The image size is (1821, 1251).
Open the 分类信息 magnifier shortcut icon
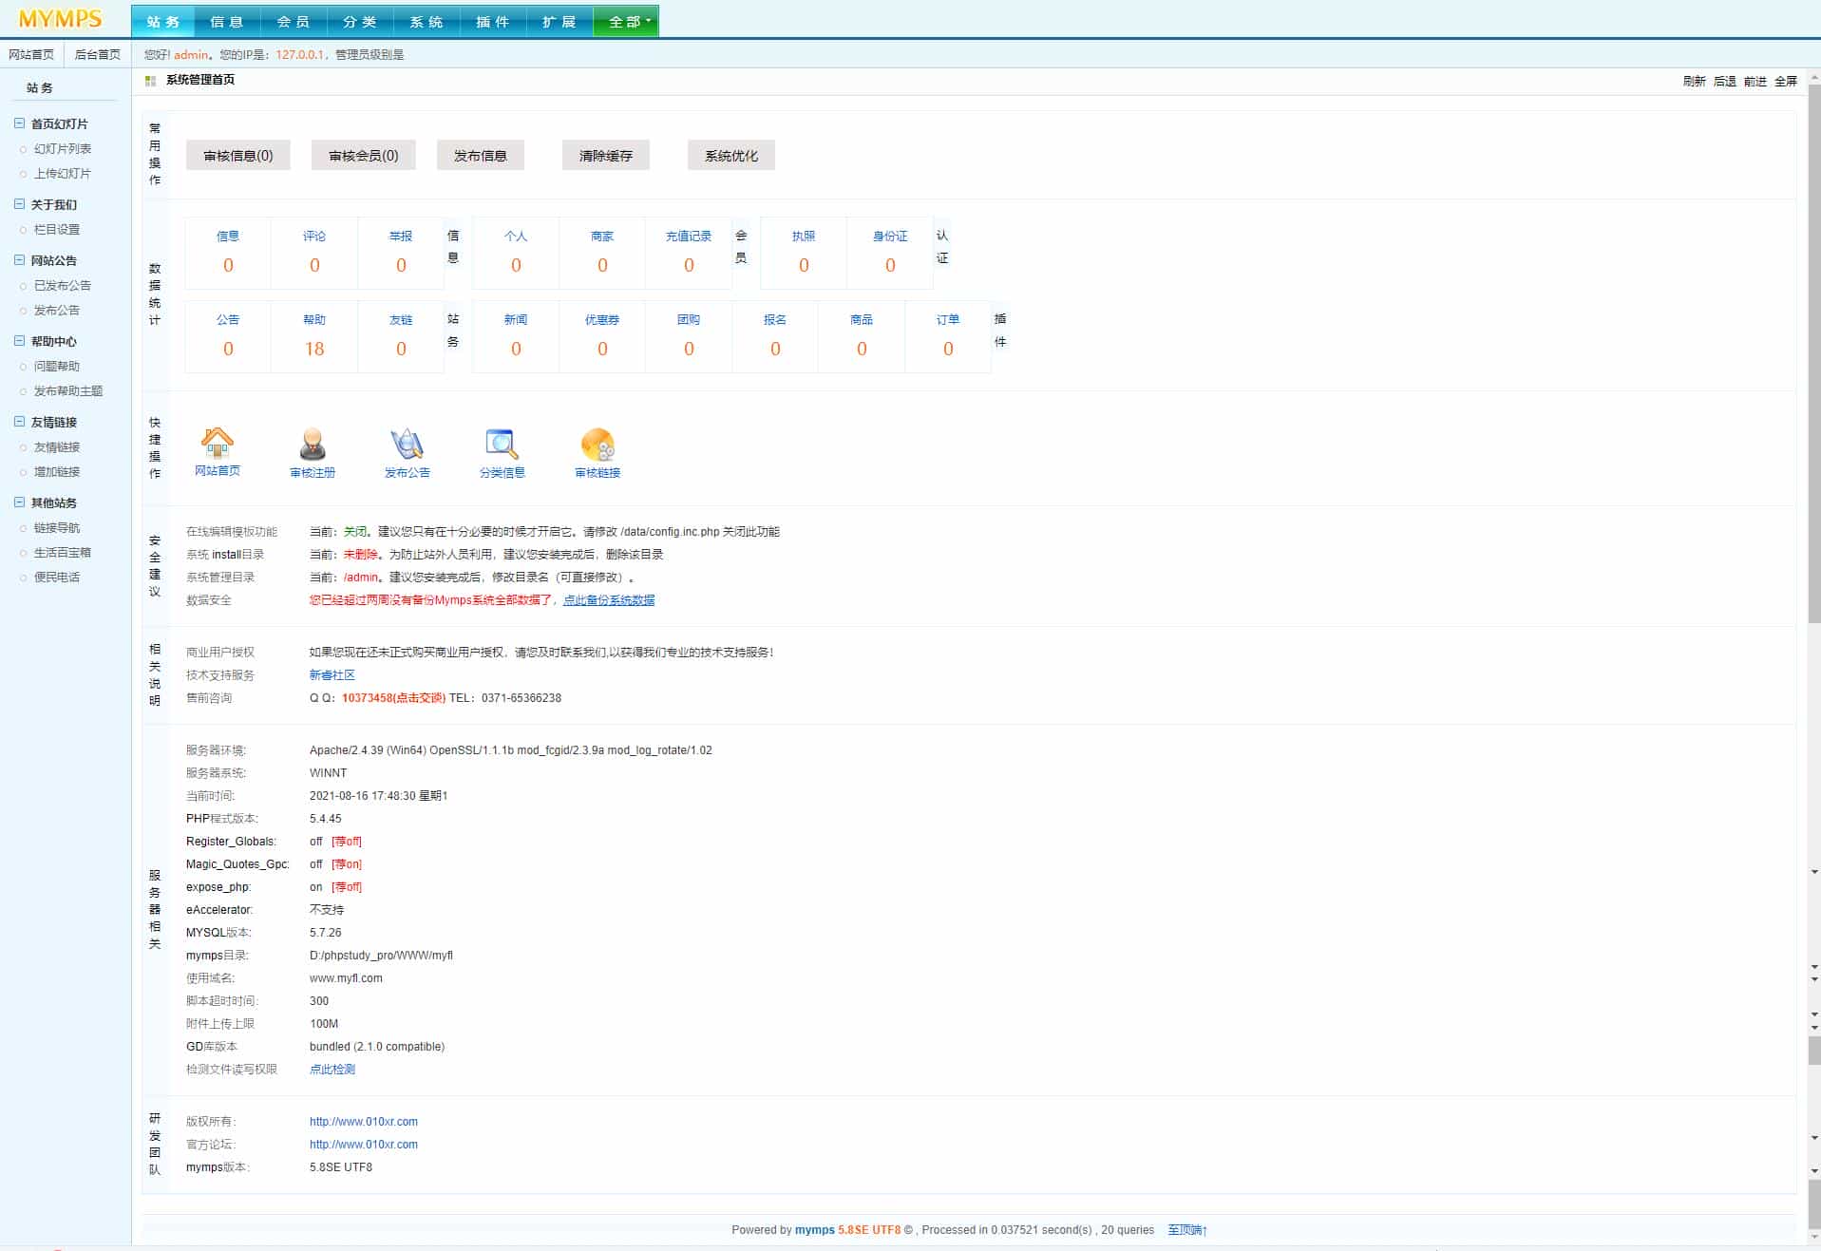click(502, 444)
